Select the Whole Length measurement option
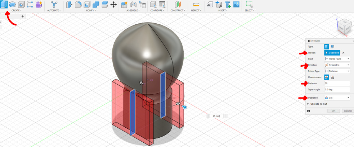Viewport: 354px width, 147px height. pyautogui.click(x=332, y=77)
